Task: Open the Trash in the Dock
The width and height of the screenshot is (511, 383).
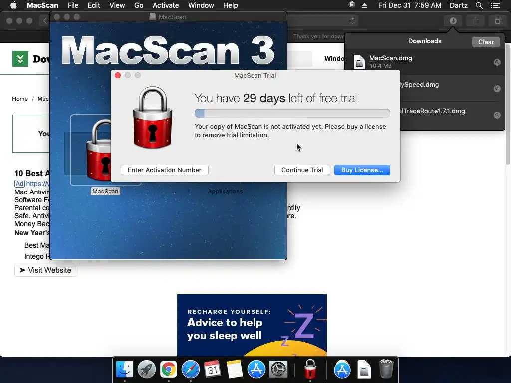Action: tap(386, 369)
